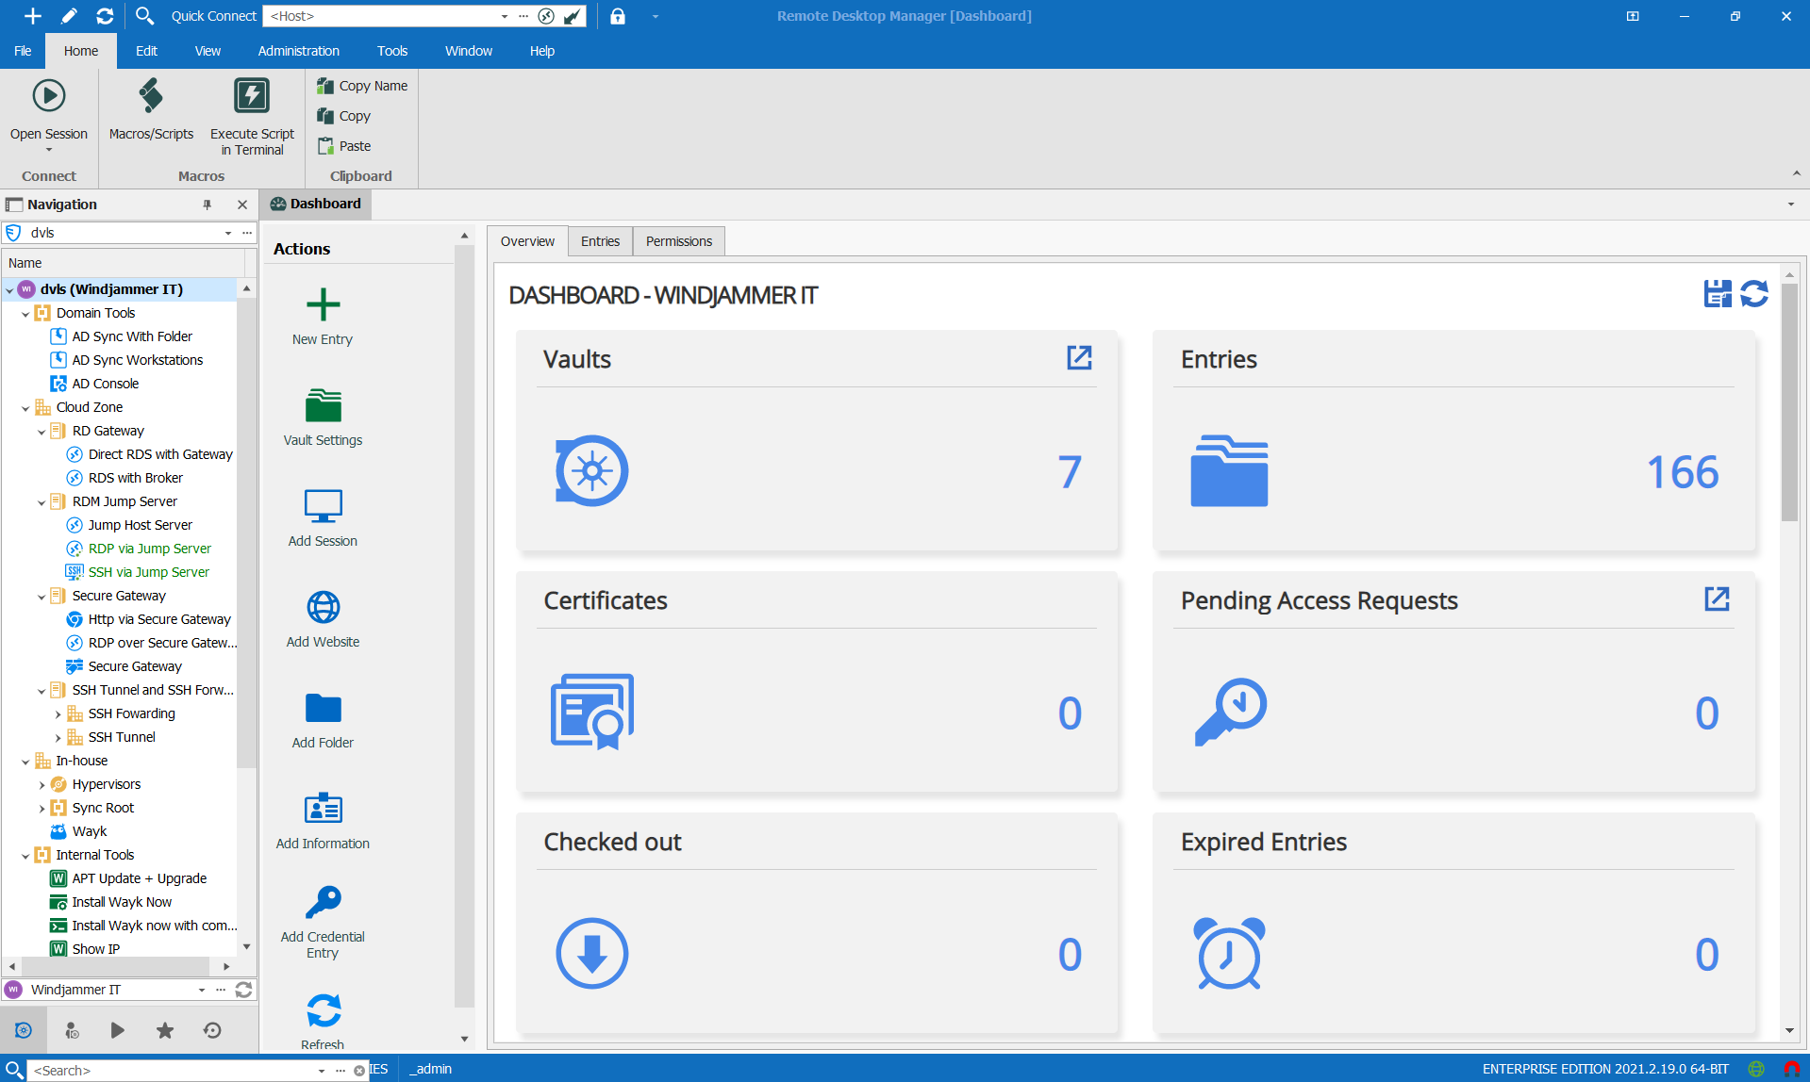Collapse the Cloud Zone folder
The image size is (1810, 1082).
25,408
